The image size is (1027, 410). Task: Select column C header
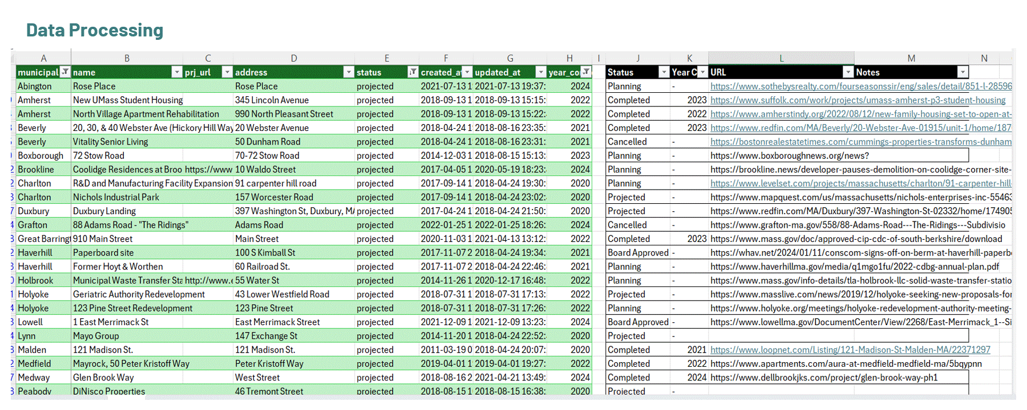[x=208, y=58]
